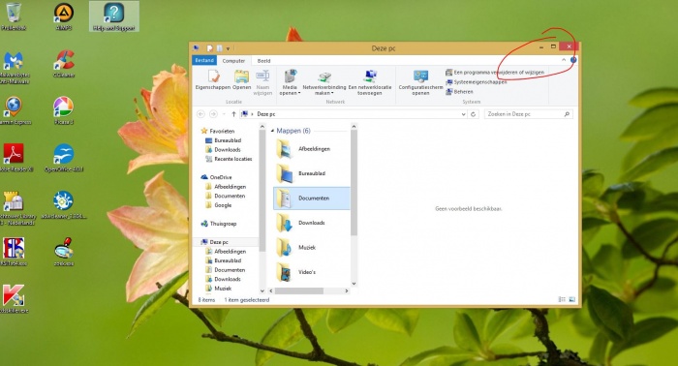Select Muziek folder in Mappen list
The image size is (678, 366).
click(x=311, y=248)
